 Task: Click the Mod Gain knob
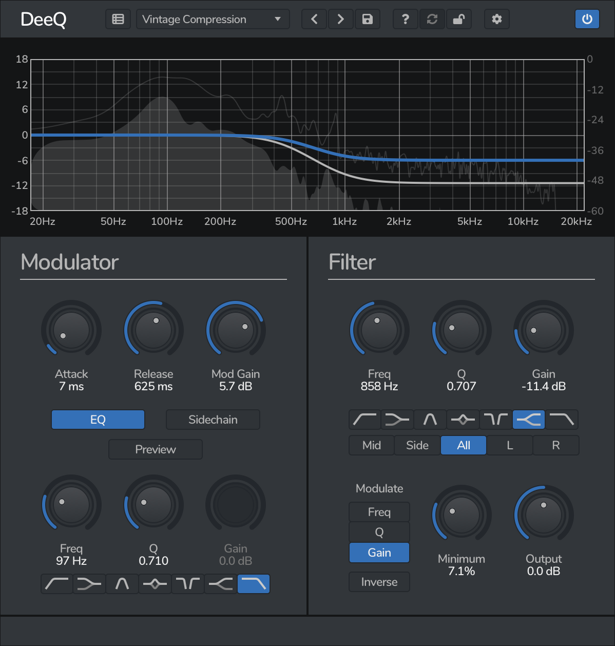(x=236, y=330)
